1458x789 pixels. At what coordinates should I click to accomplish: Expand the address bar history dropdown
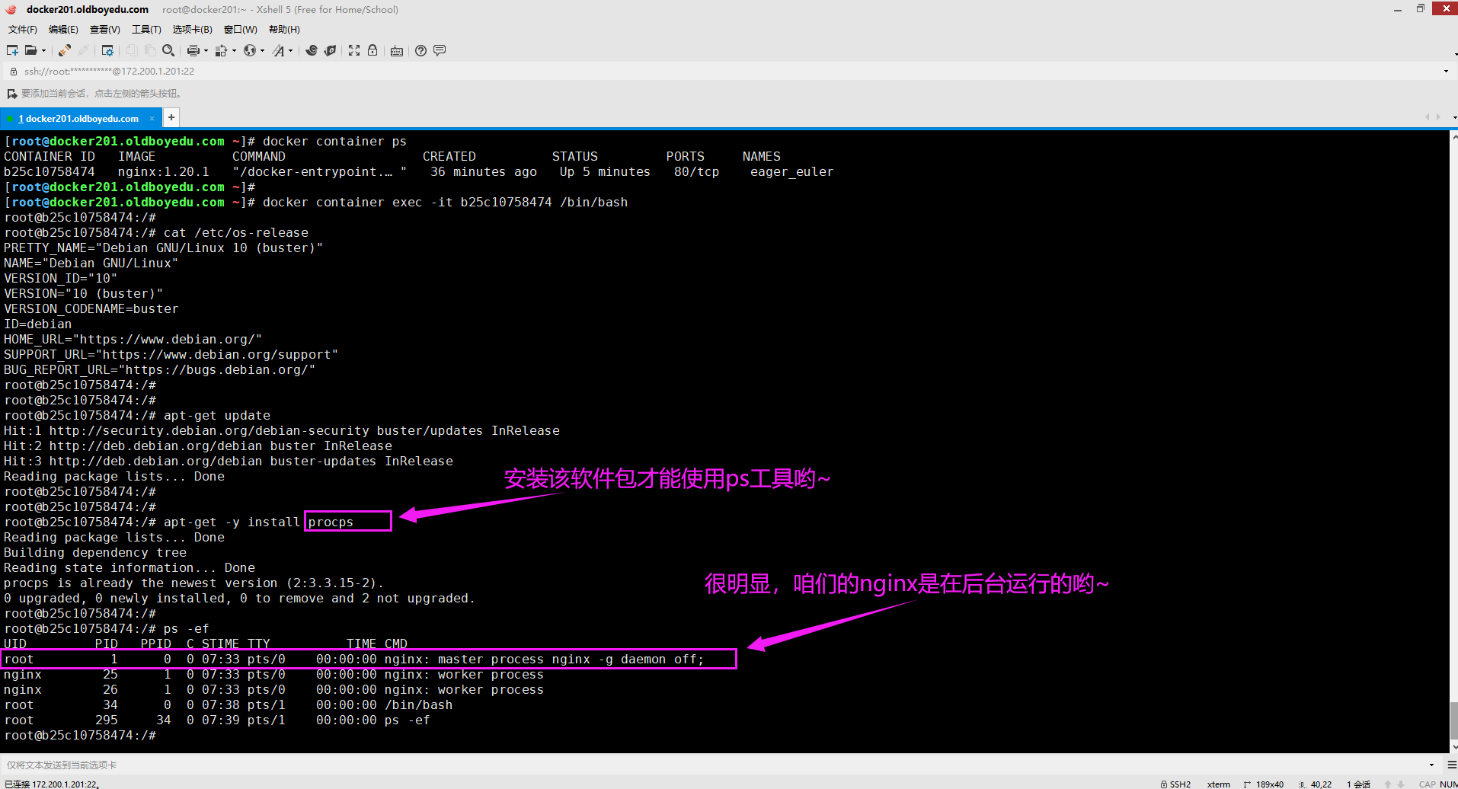(x=1446, y=72)
